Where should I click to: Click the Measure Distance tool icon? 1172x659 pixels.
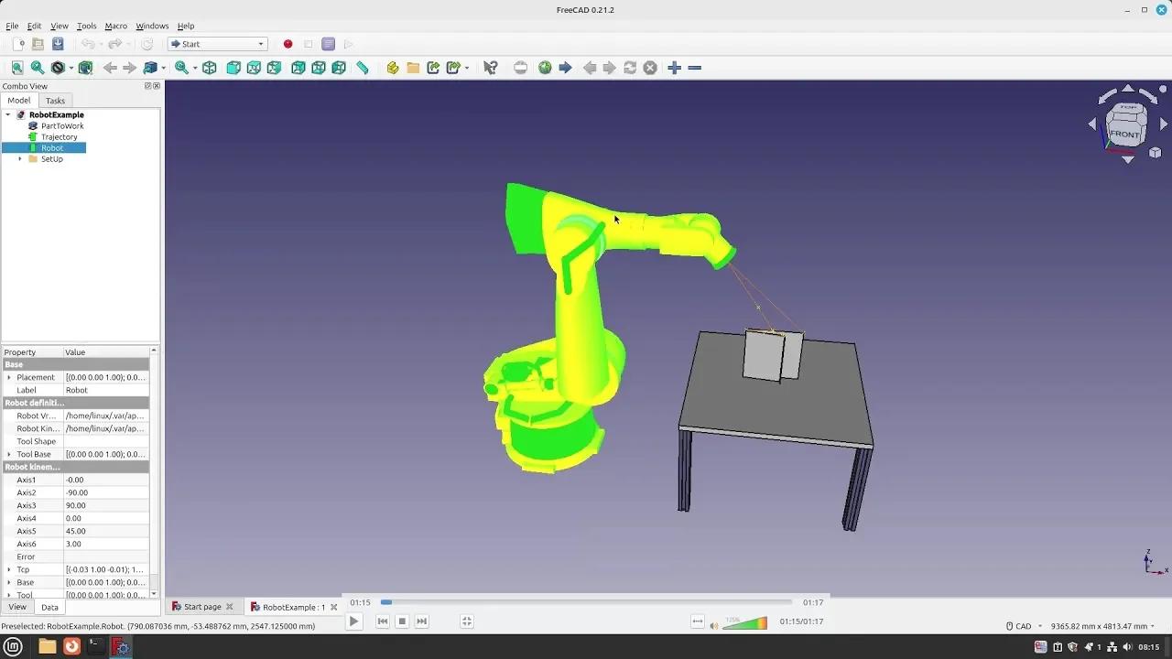(x=362, y=67)
